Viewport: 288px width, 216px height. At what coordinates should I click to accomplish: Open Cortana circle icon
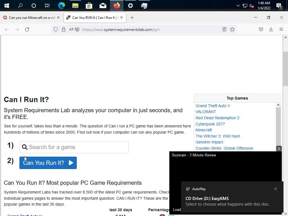34,6
